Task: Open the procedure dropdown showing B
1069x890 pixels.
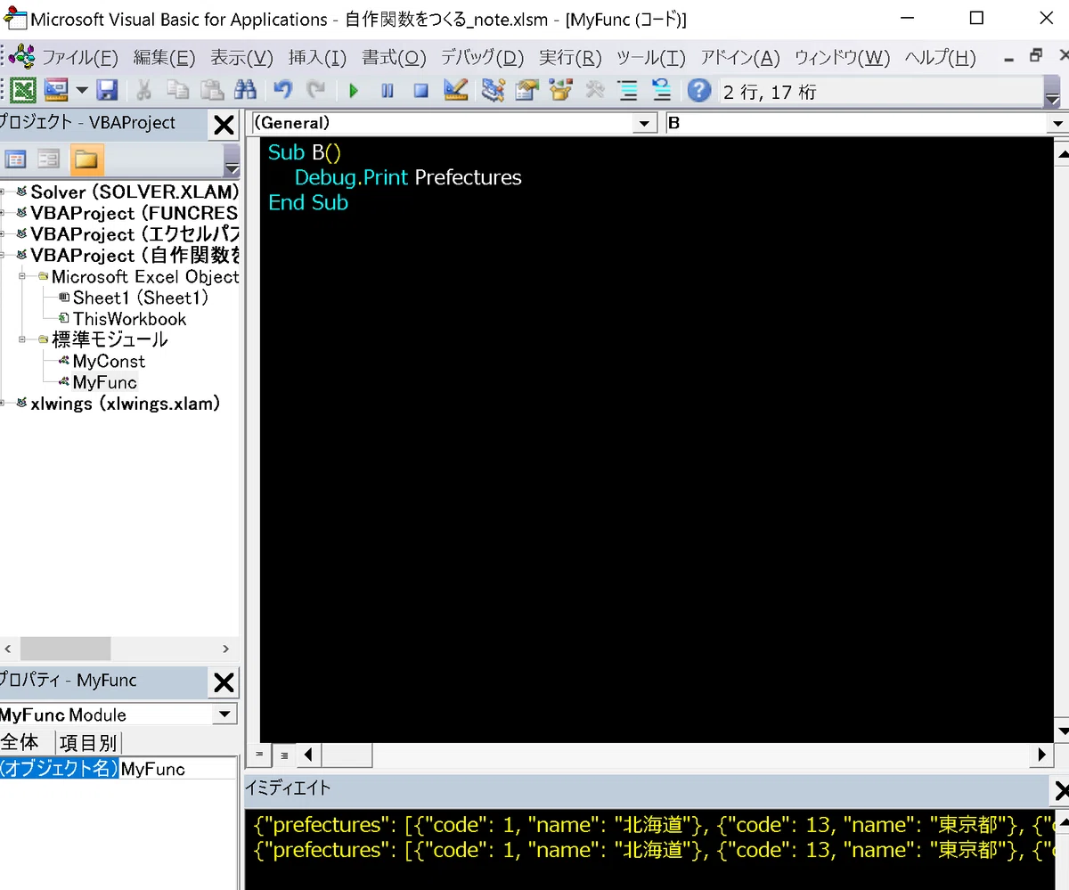Action: tap(1058, 124)
